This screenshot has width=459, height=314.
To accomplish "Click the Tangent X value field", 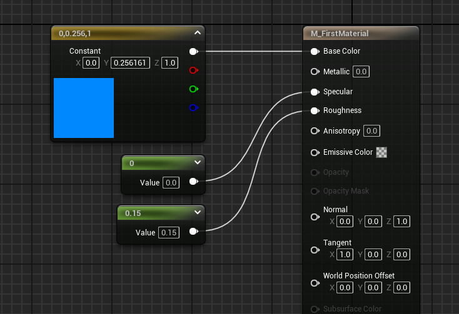I will coord(345,255).
